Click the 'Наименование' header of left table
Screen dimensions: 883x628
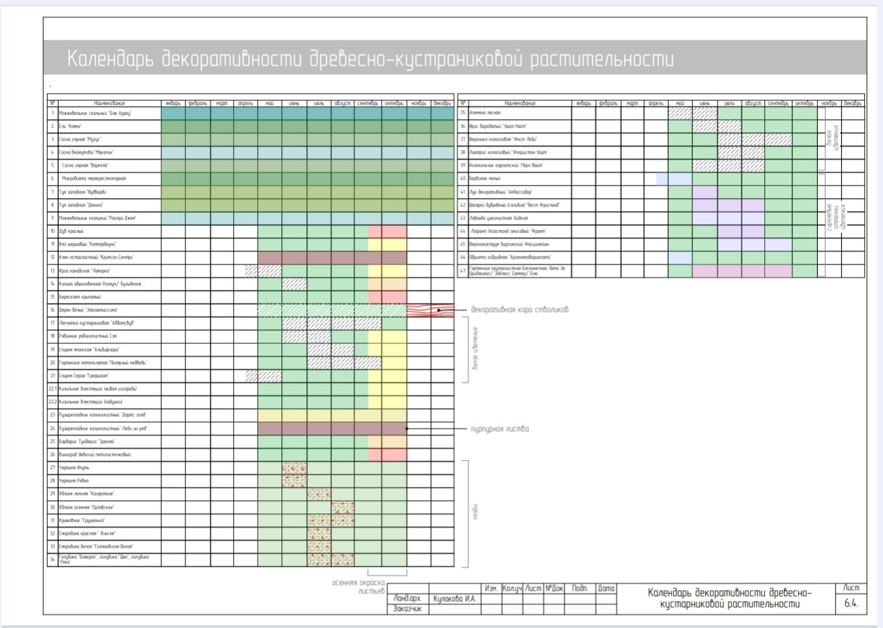(109, 103)
